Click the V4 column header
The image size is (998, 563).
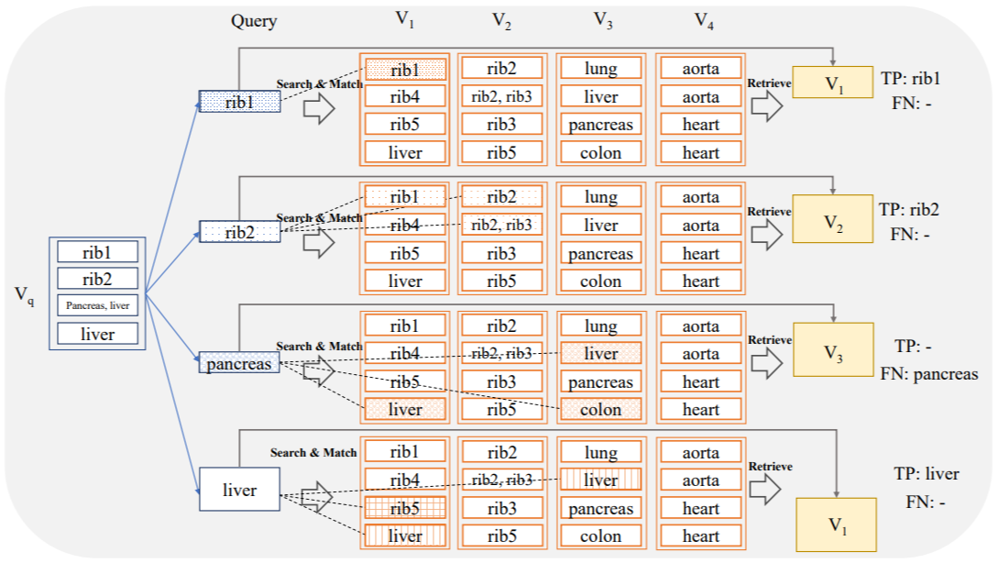(x=700, y=21)
